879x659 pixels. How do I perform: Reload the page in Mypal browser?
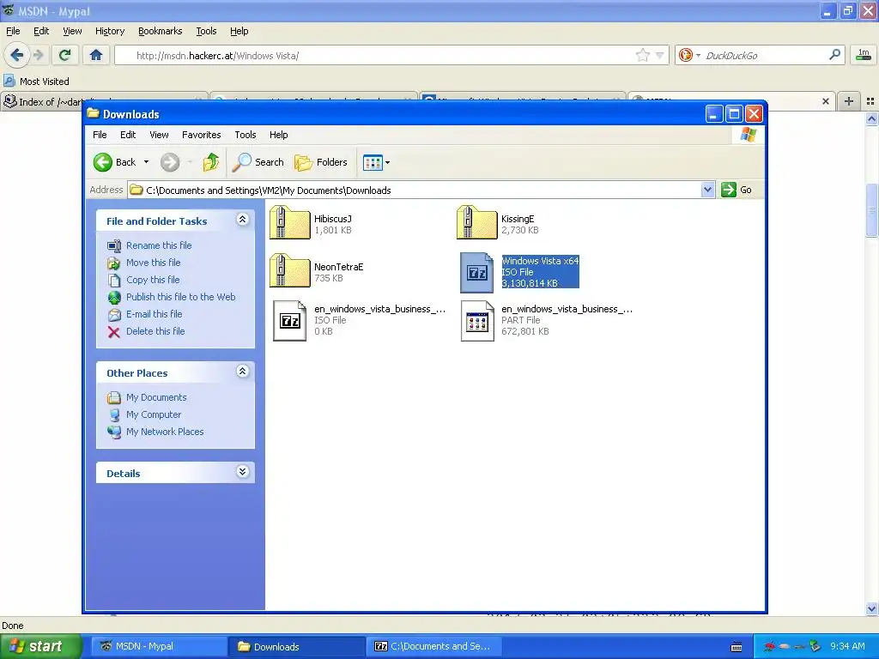pyautogui.click(x=65, y=55)
